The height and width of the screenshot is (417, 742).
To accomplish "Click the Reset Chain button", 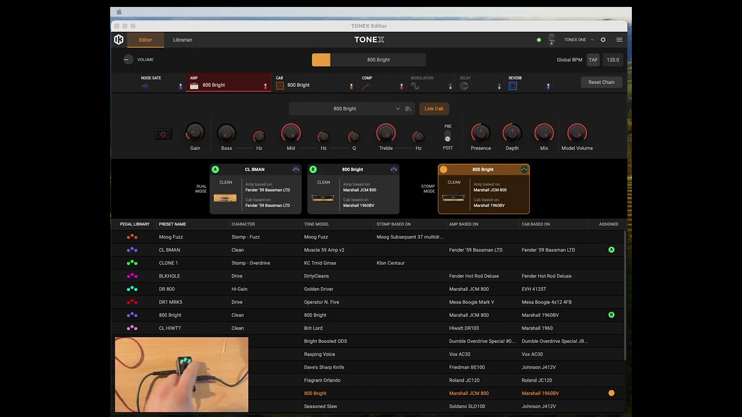I will pyautogui.click(x=601, y=82).
